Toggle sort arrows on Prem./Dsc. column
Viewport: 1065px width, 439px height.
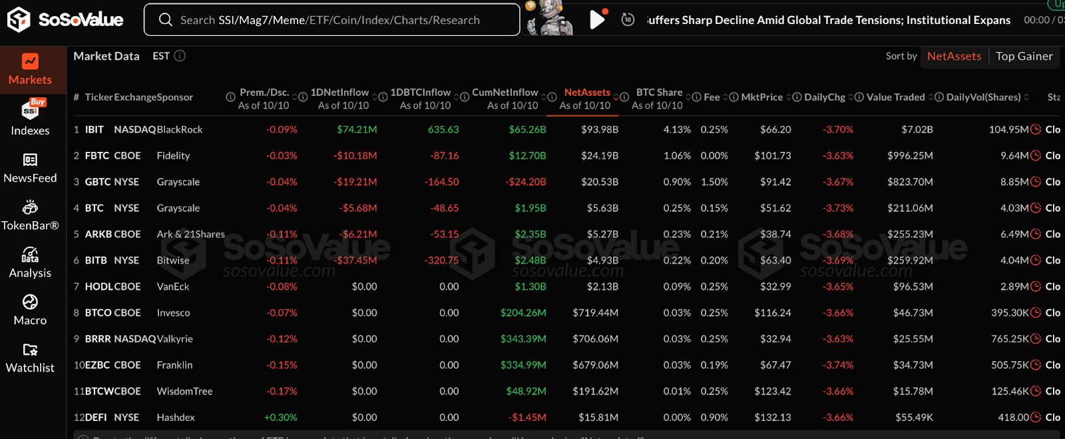(295, 97)
